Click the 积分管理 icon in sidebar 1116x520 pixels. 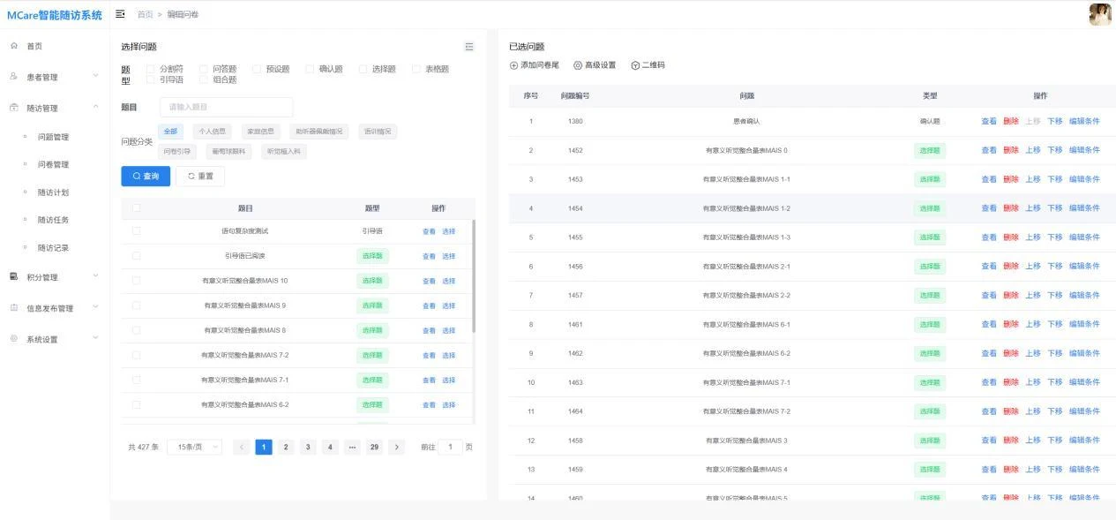[14, 276]
